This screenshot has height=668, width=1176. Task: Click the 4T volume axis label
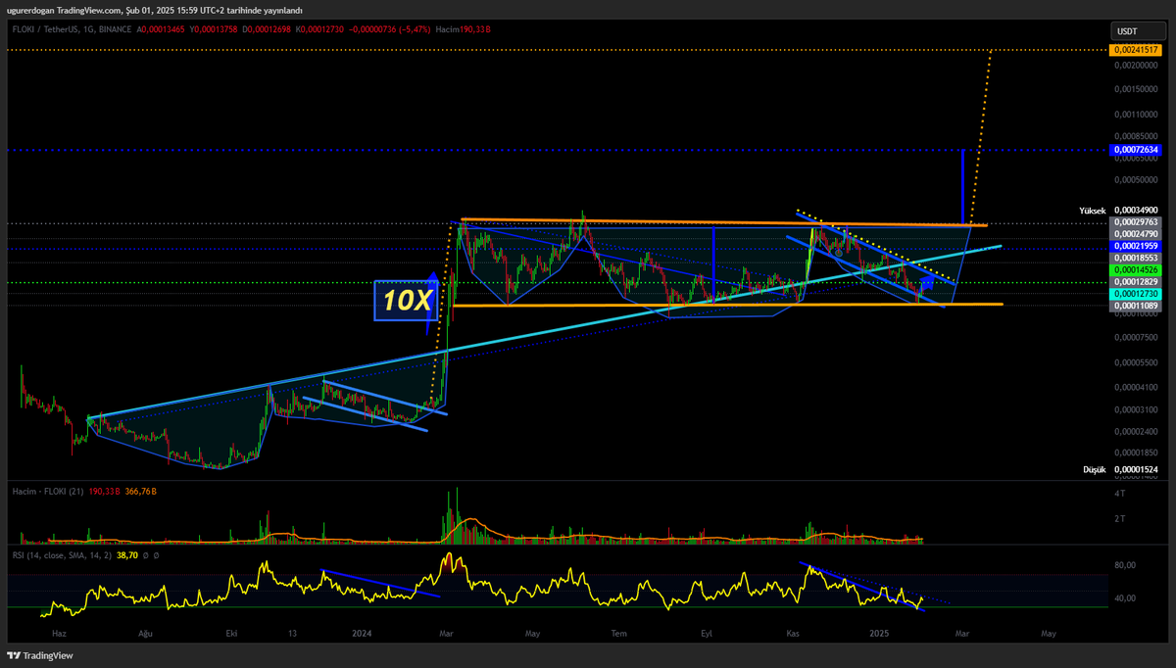[x=1119, y=493]
